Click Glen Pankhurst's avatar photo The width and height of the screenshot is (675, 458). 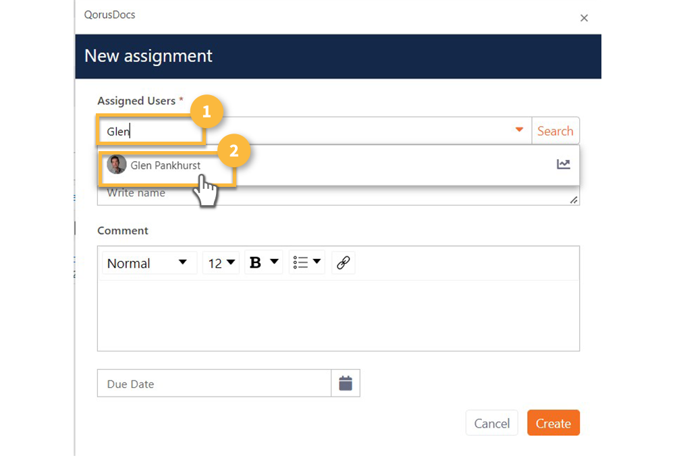pyautogui.click(x=116, y=165)
